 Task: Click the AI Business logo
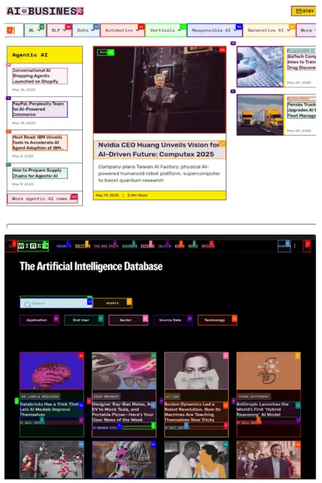pos(45,11)
